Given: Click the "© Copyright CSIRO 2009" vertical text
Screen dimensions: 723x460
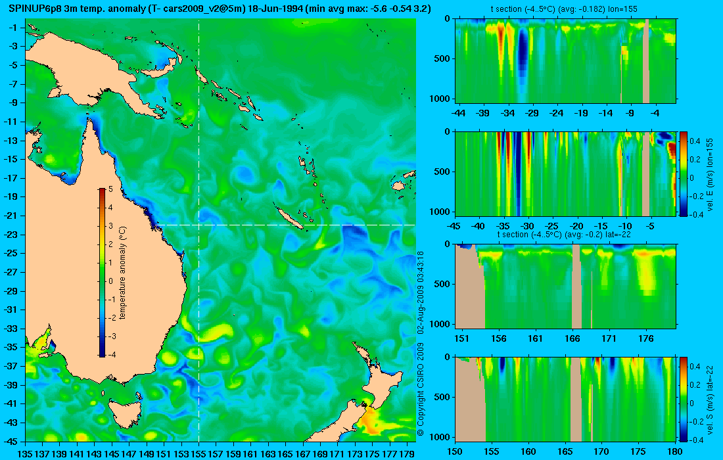Looking at the screenshot, I should tap(420, 390).
